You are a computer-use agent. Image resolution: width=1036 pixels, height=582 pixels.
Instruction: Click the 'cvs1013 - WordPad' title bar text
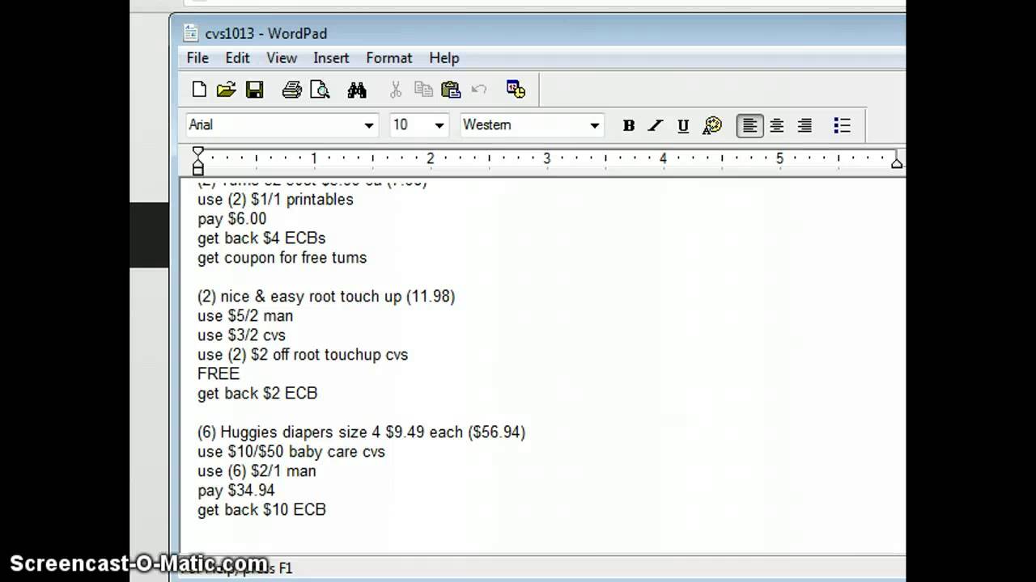[265, 33]
